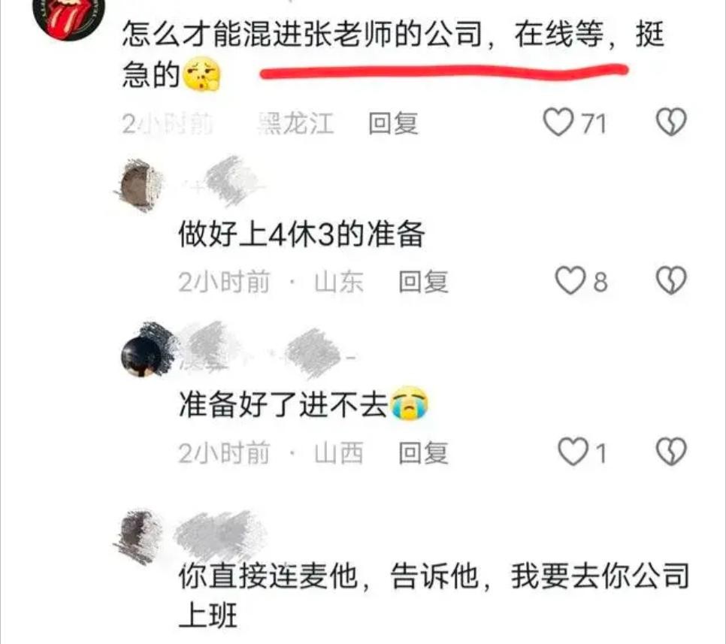Dislike the 山西 user's reply

coord(671,452)
